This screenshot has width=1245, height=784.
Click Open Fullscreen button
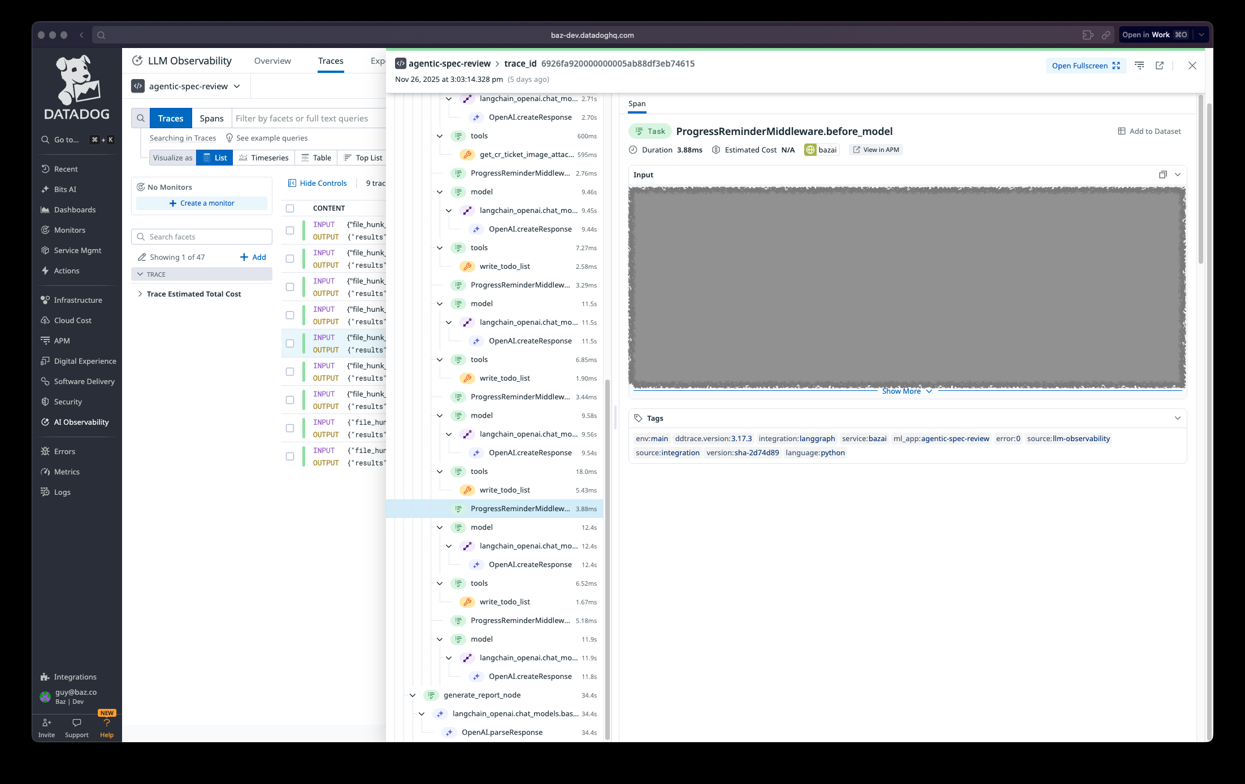[x=1086, y=66]
